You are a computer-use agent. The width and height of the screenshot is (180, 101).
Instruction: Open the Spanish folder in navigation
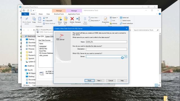point(30,58)
